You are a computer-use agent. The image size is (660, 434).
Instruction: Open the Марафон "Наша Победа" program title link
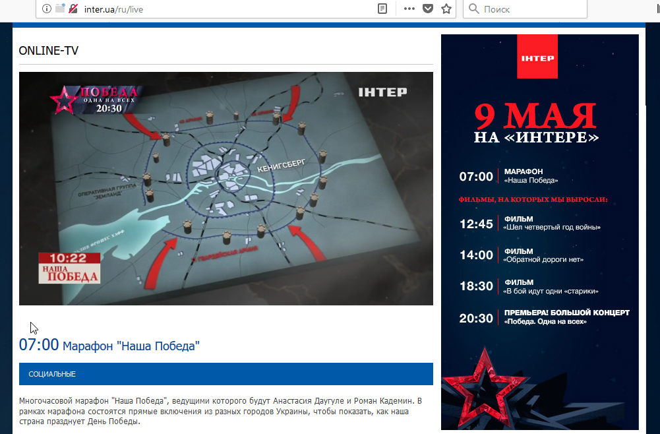(x=131, y=346)
